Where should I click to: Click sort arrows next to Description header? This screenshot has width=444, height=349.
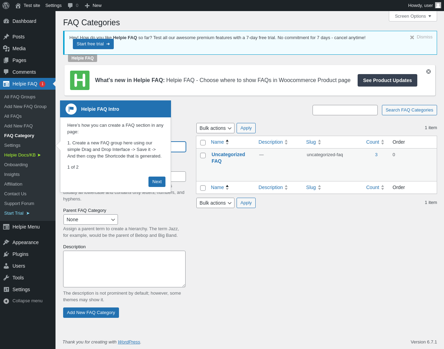pyautogui.click(x=286, y=142)
